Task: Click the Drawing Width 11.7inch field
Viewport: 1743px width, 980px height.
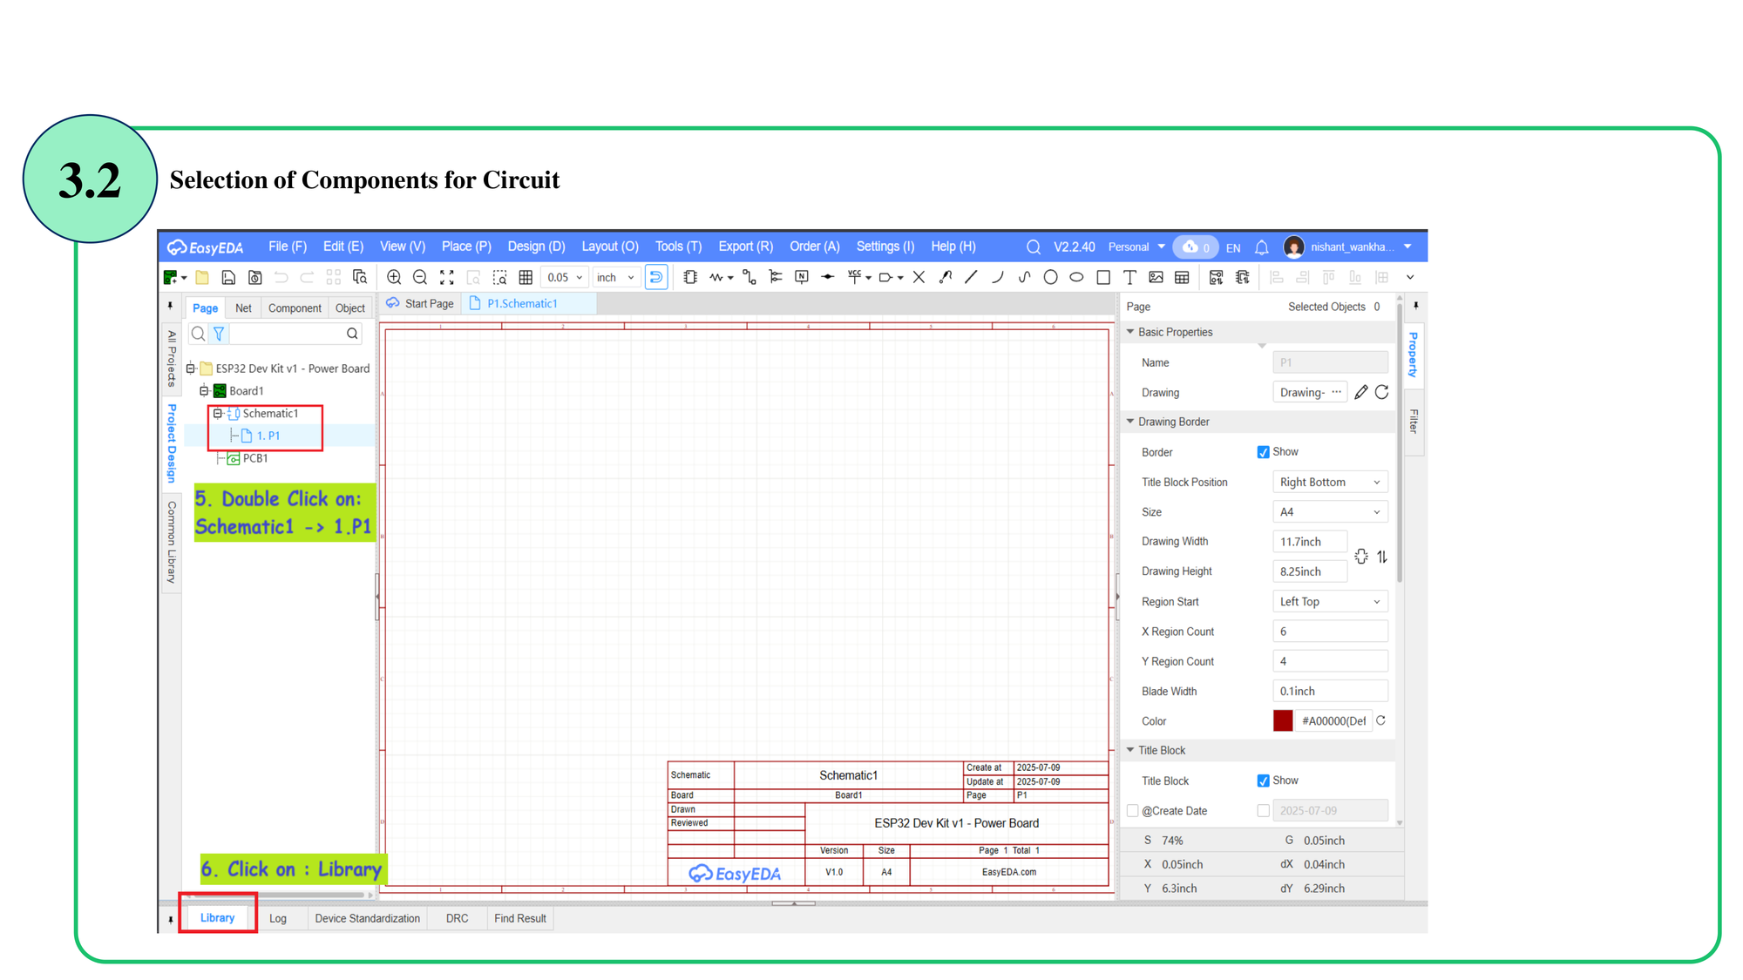Action: click(1310, 541)
